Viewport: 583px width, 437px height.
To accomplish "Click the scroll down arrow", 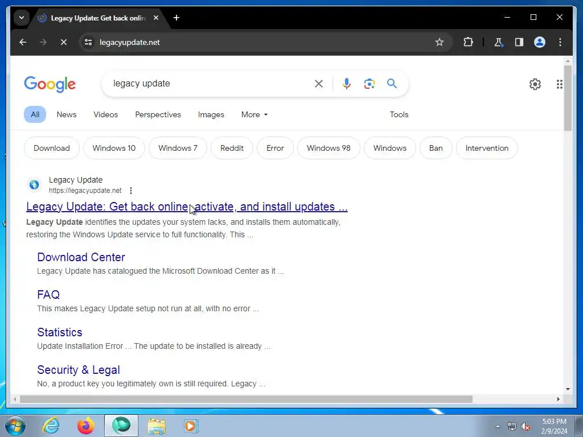I will [x=568, y=389].
